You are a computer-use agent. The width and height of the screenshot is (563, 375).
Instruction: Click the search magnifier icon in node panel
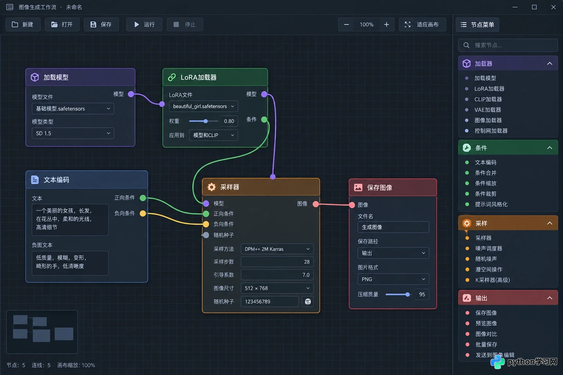coord(466,45)
